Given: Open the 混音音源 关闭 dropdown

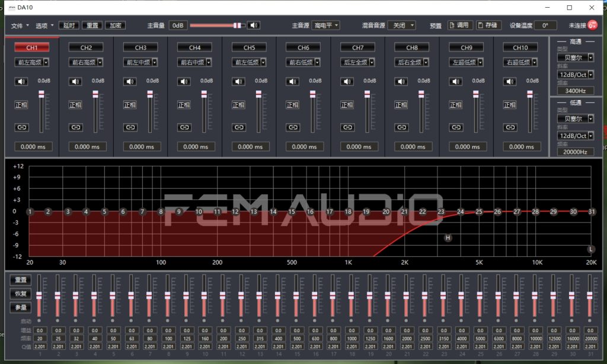Looking at the screenshot, I should [x=402, y=25].
